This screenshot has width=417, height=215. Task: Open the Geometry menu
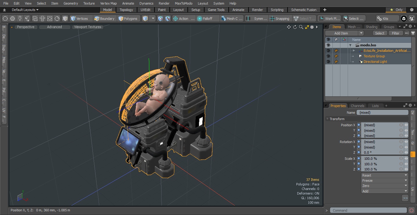(x=71, y=3)
